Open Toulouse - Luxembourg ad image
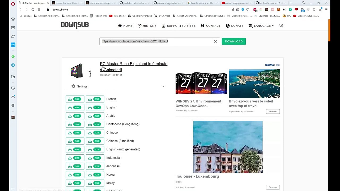Viewport: 340px width, 191px height. coord(228,147)
